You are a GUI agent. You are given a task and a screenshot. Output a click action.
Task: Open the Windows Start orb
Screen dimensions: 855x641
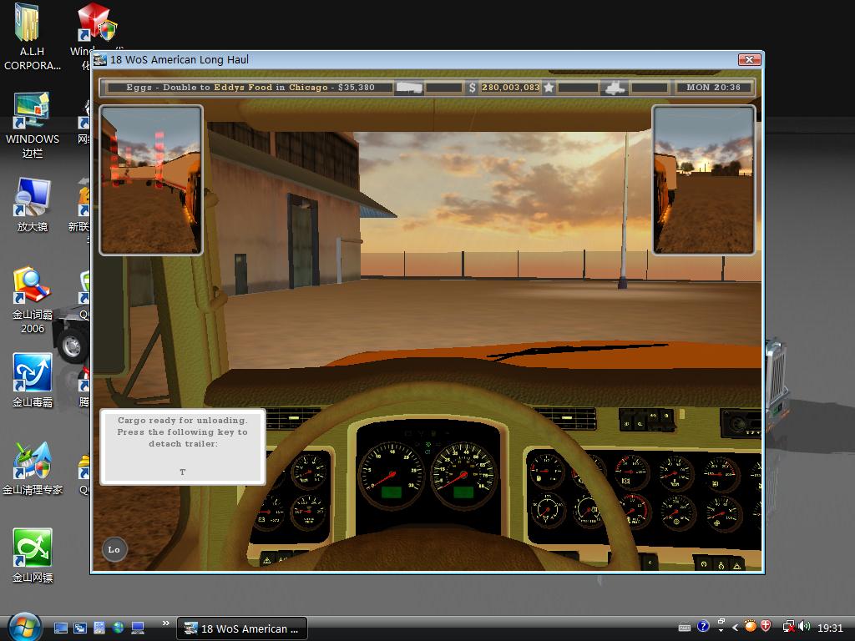click(x=24, y=628)
